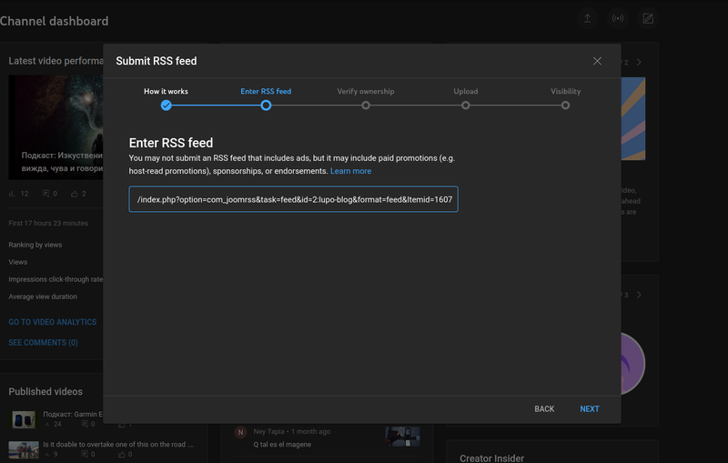Select the Enter RSS feed step circle
The height and width of the screenshot is (463, 728).
[266, 106]
